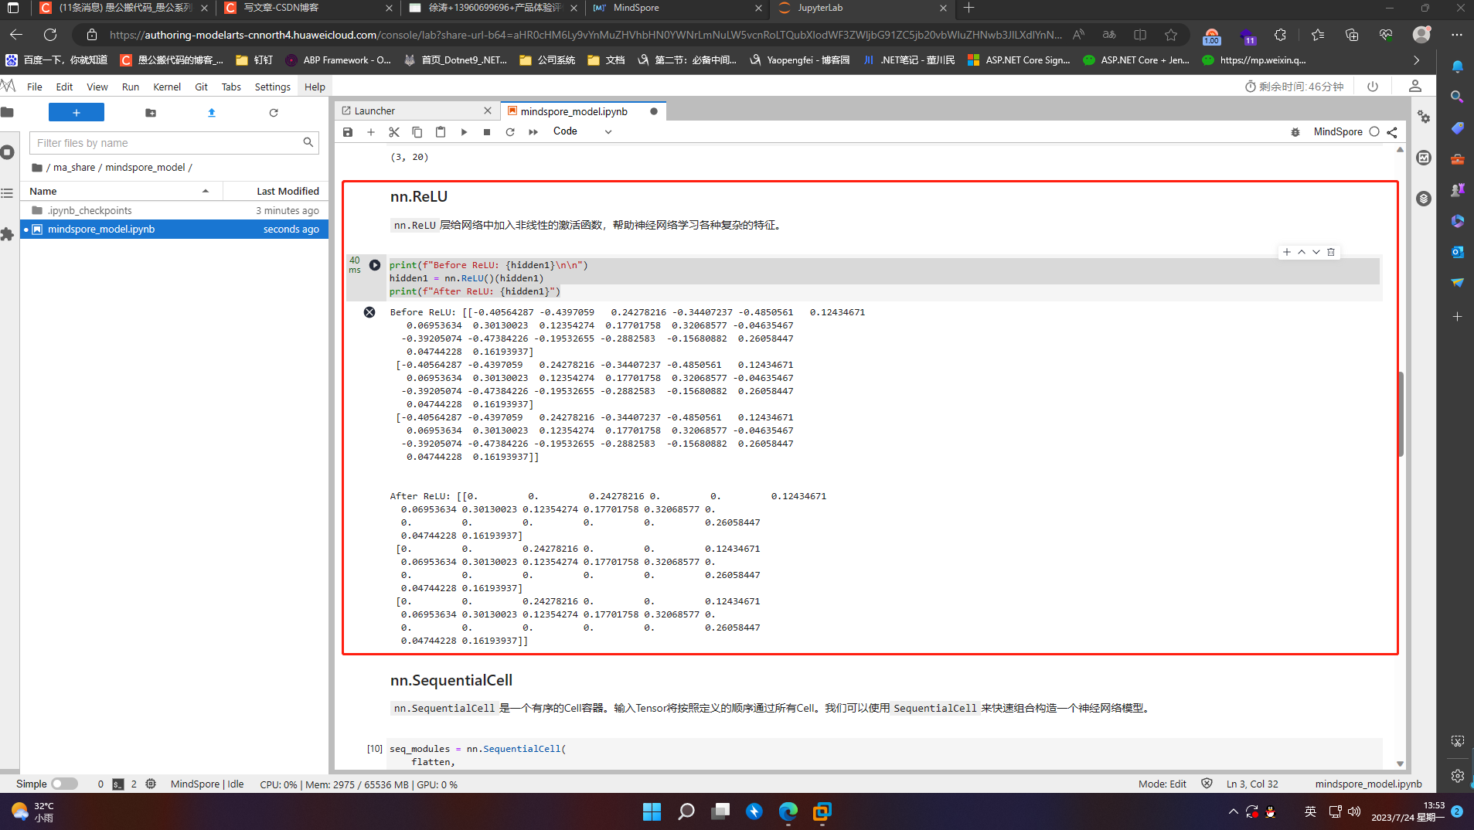Select mindspore_model.ipynb in the file list
The width and height of the screenshot is (1474, 830).
point(174,229)
